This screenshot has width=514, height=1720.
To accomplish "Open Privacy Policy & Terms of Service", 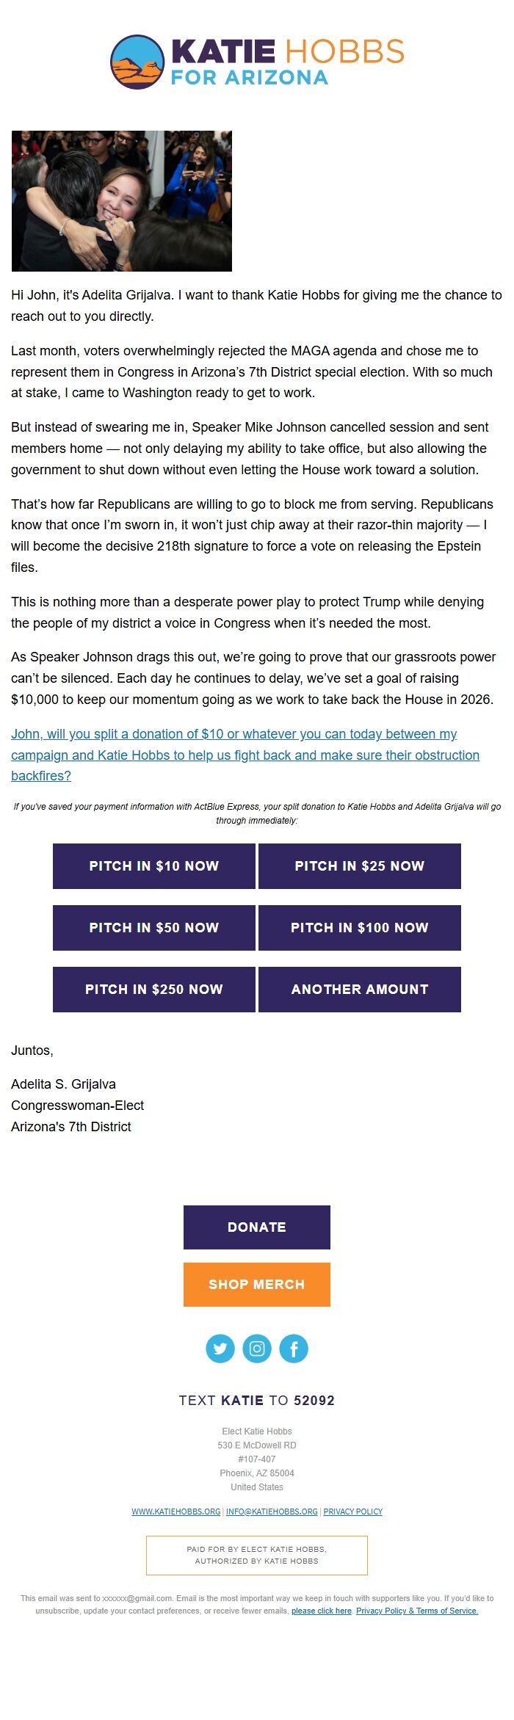I will (417, 1611).
